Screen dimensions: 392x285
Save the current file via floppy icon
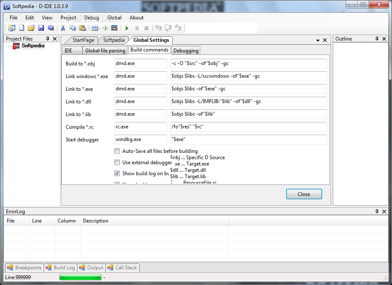[x=41, y=28]
